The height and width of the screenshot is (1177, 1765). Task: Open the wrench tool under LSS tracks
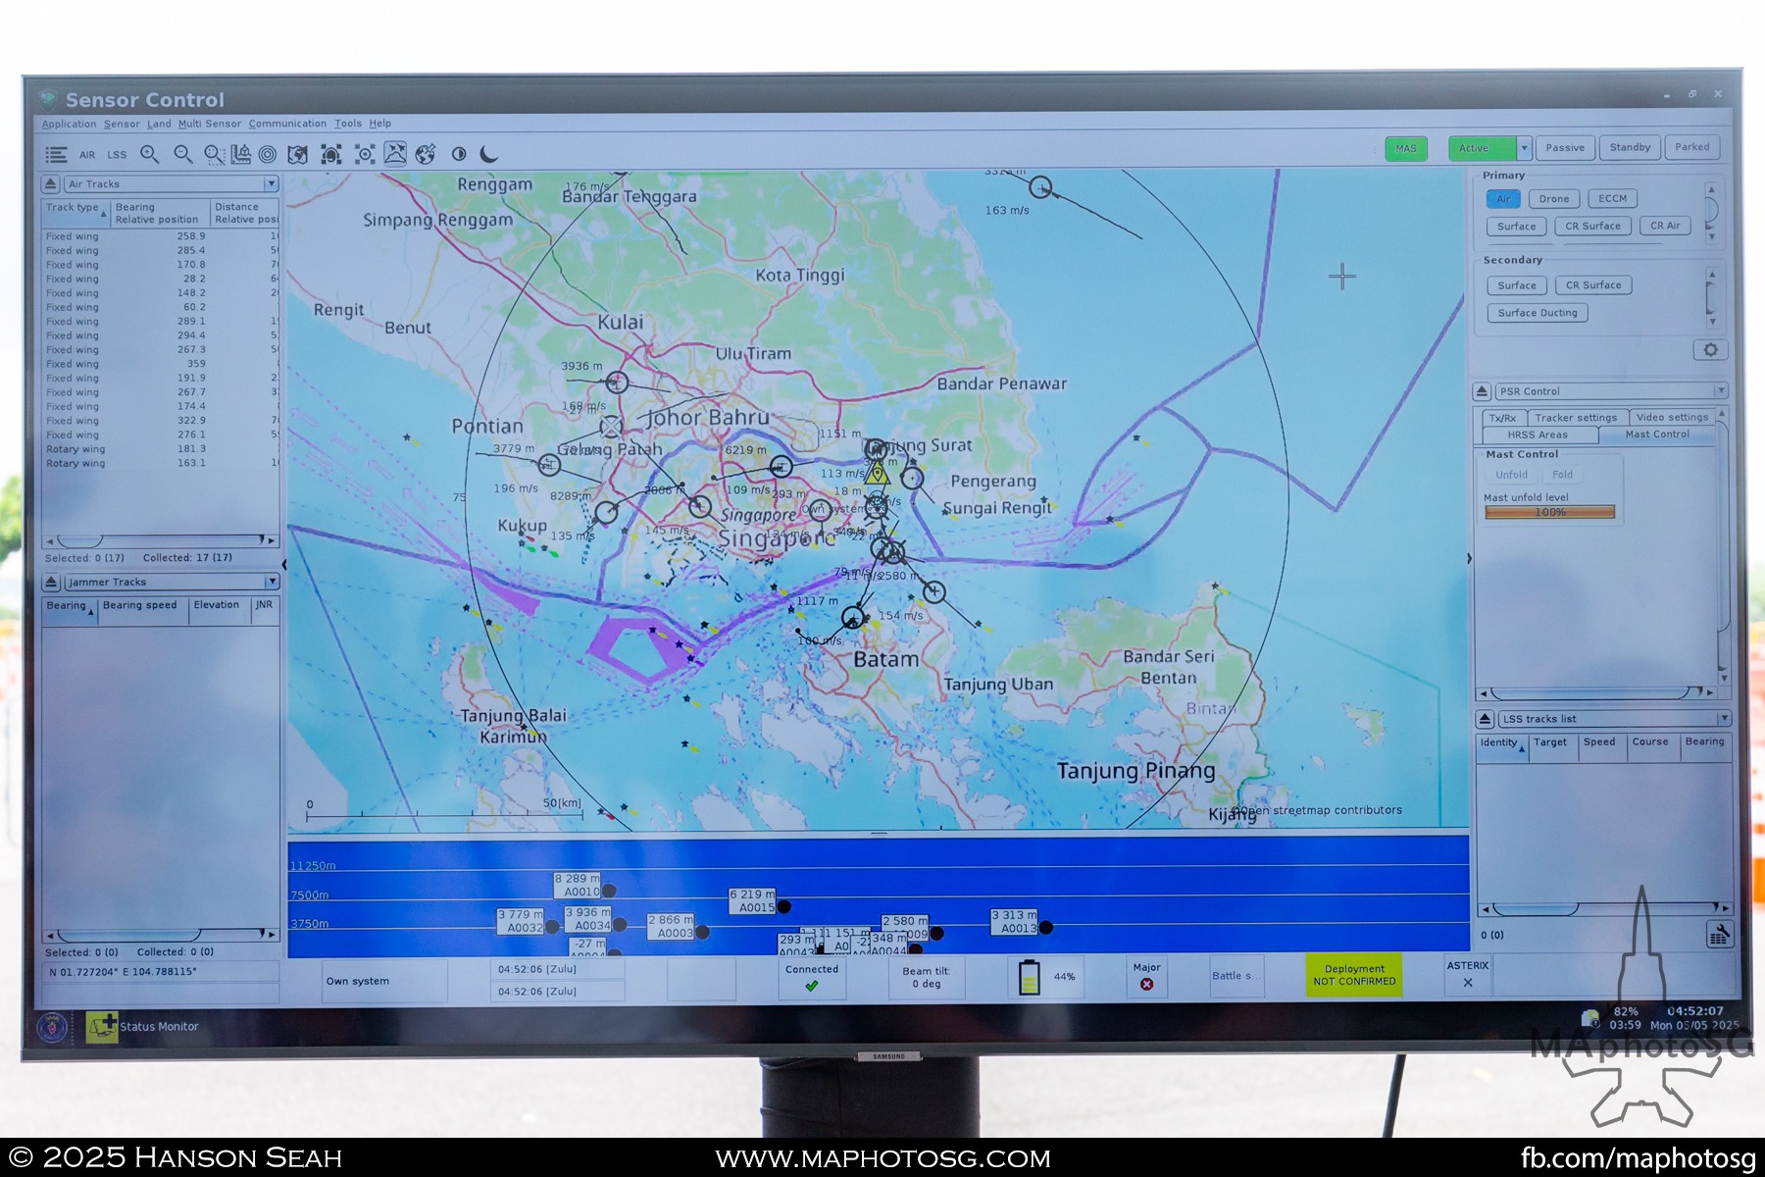[1719, 935]
